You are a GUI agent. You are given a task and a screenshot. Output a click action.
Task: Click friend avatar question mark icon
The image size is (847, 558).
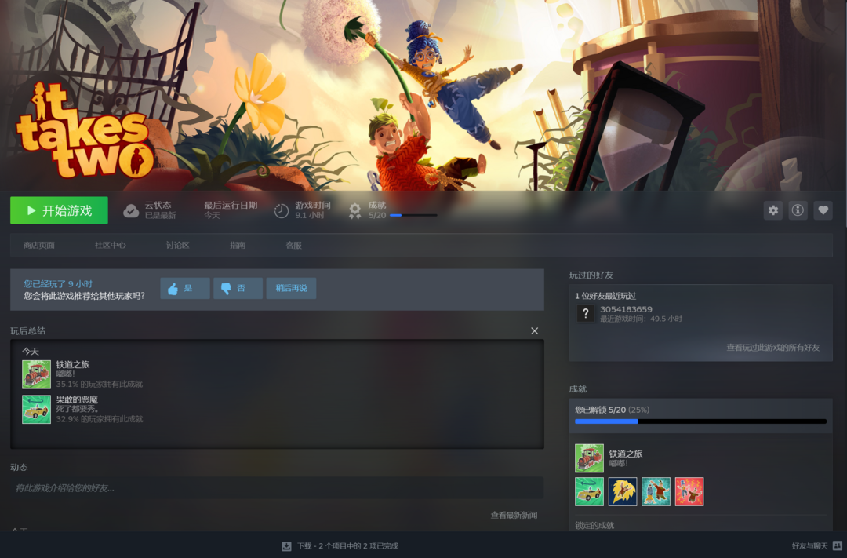(x=586, y=314)
